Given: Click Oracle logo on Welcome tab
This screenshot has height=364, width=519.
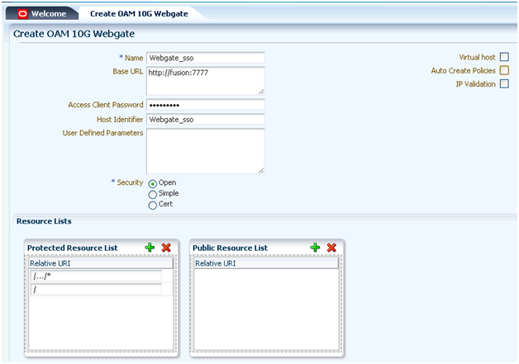Looking at the screenshot, I should [22, 13].
